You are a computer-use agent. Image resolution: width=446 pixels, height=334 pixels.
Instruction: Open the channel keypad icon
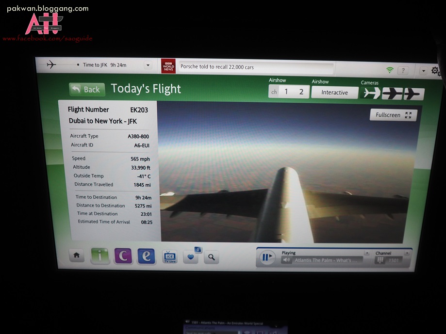click(x=380, y=260)
